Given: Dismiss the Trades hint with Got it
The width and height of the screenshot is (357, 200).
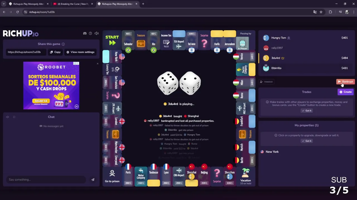Looking at the screenshot, I should point(306,111).
